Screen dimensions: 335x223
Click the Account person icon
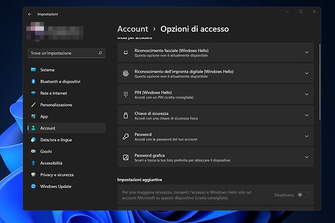(33, 128)
